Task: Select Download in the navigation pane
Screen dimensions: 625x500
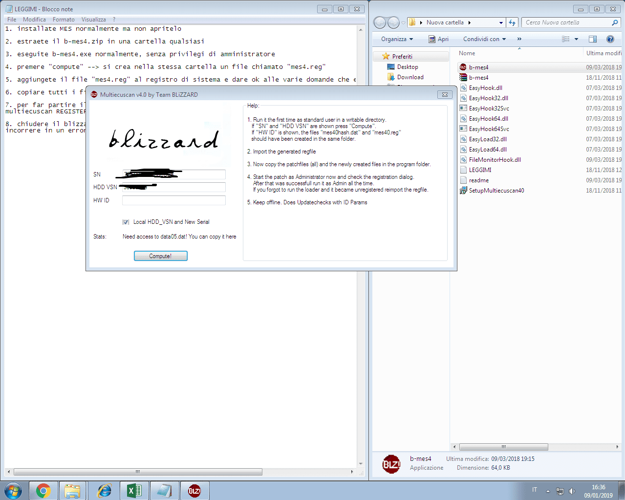Action: pyautogui.click(x=410, y=77)
